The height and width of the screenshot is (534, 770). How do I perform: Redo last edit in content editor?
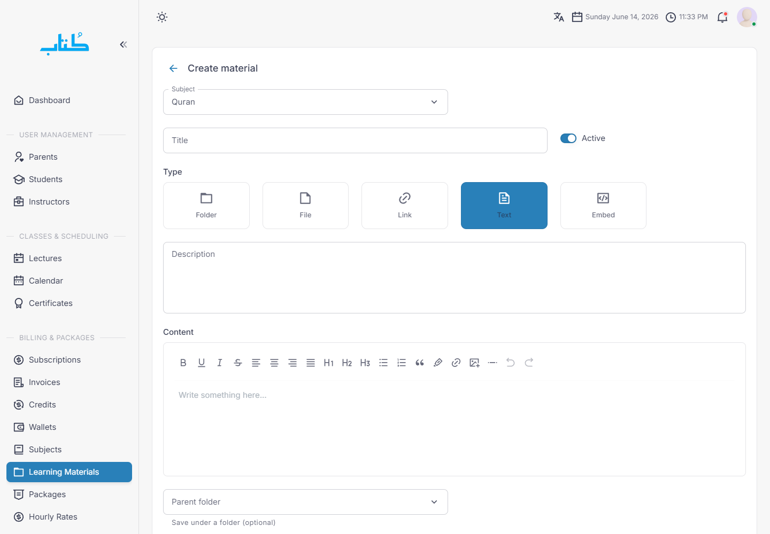[x=529, y=363]
